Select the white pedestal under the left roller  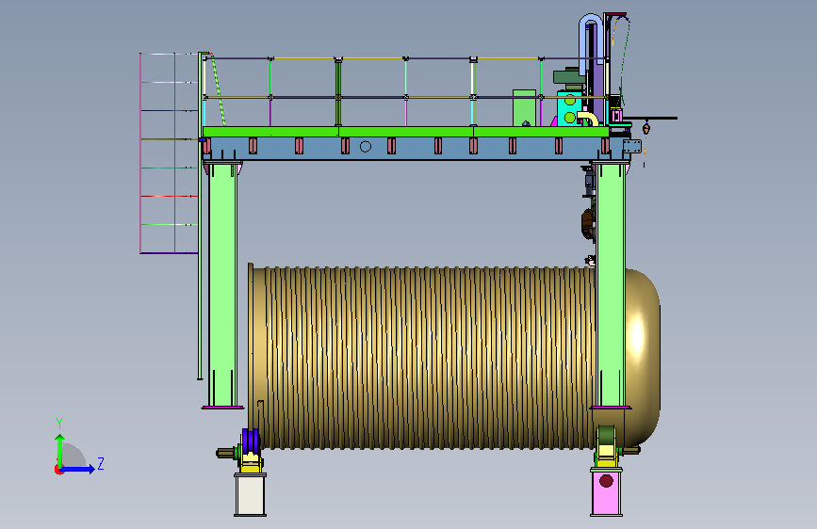point(250,494)
